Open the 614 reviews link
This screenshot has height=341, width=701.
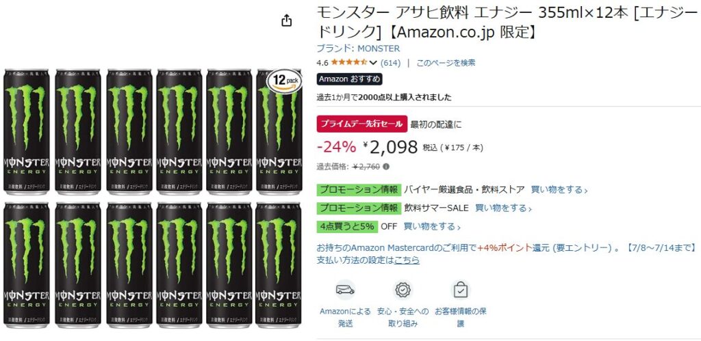point(390,63)
